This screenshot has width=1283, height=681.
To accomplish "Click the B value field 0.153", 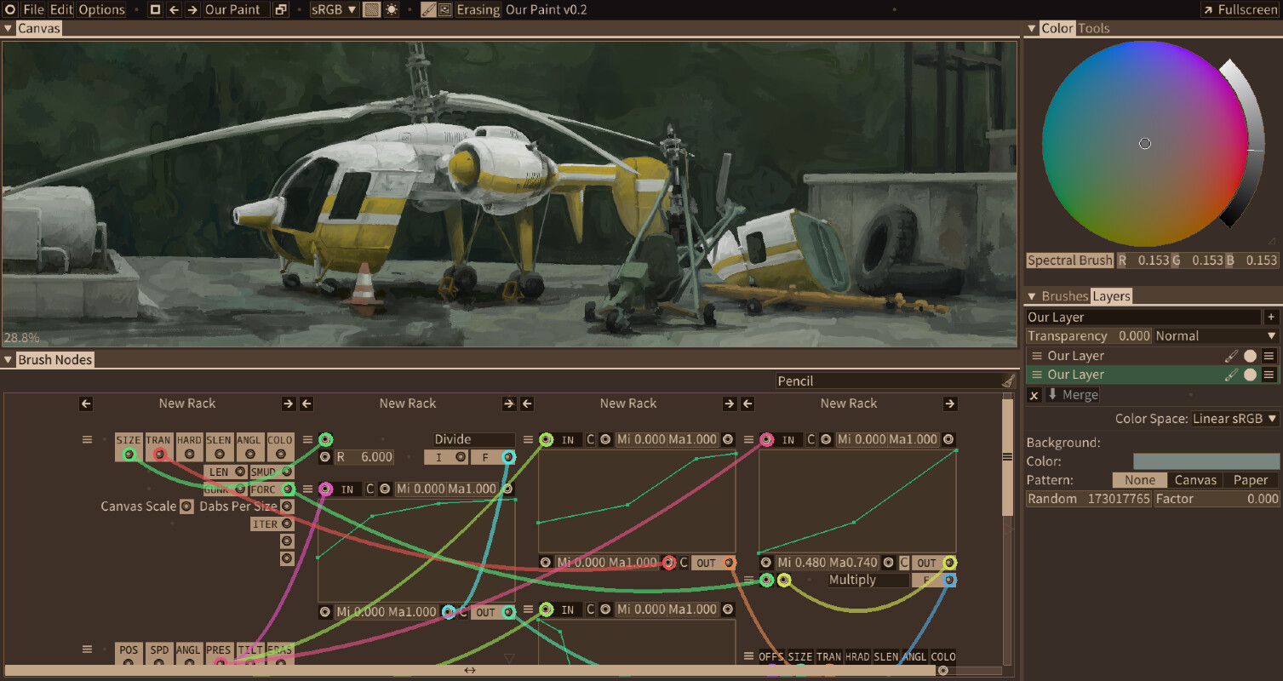I will pos(1252,260).
